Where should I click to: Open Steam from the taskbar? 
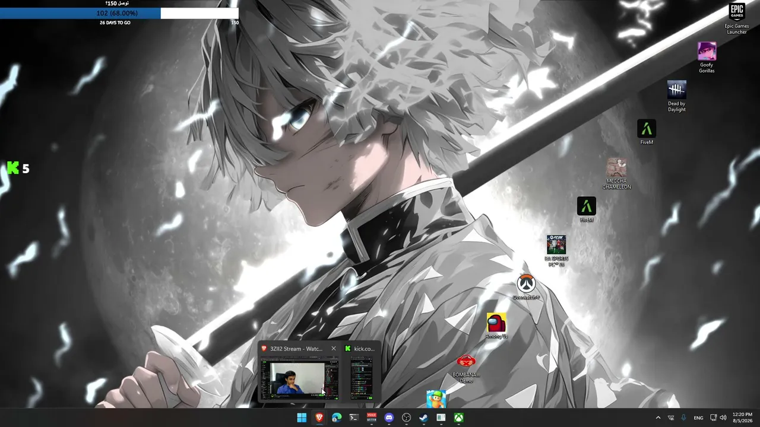[x=423, y=418]
